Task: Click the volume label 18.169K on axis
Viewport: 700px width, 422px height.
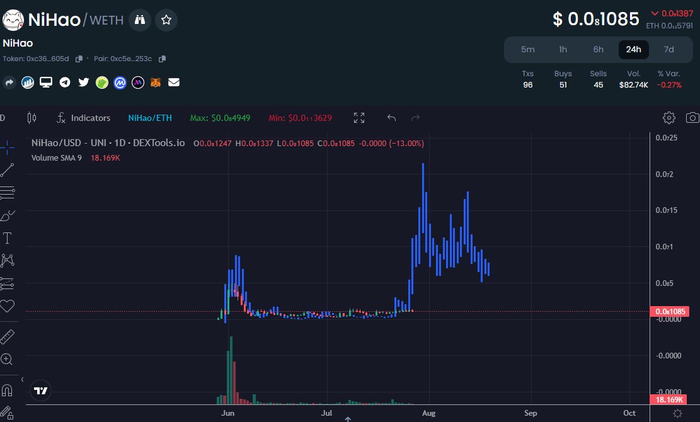Action: tap(668, 400)
